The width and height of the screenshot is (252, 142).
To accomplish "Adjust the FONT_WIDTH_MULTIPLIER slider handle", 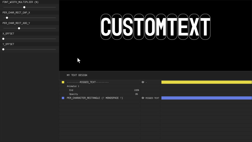I will [x=24, y=7].
